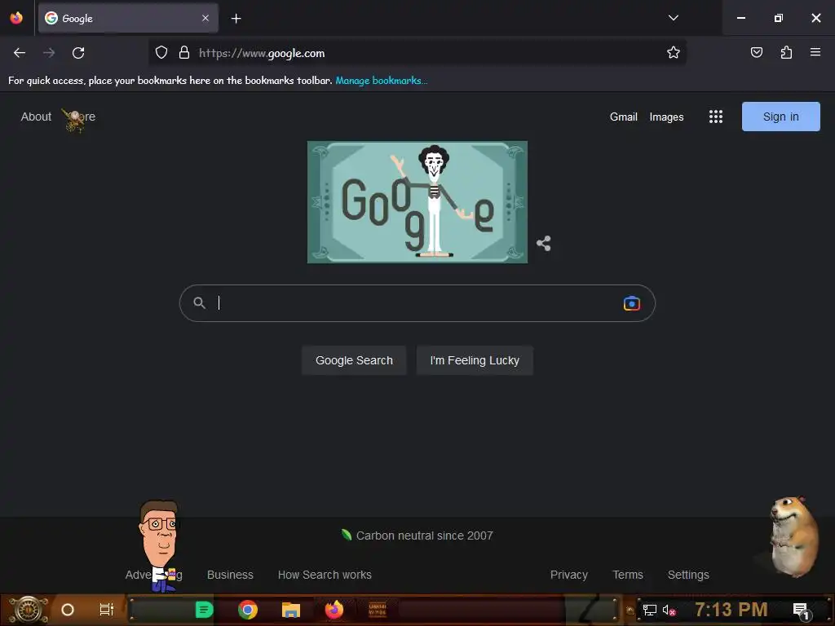Sign in to Google
The height and width of the screenshot is (626, 835).
click(780, 117)
